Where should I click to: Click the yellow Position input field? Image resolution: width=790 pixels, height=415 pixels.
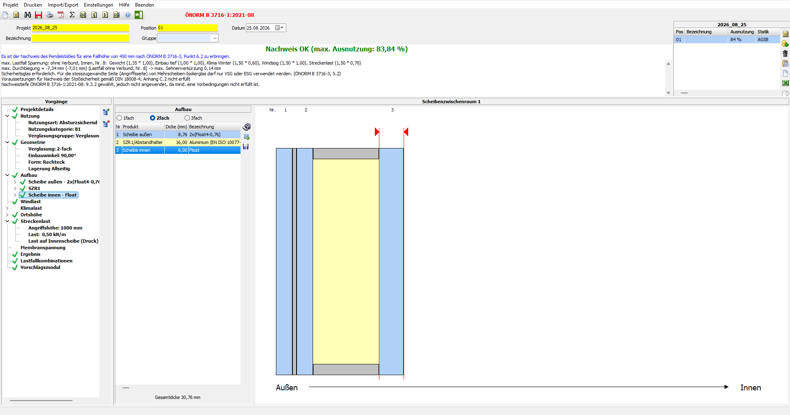pos(188,28)
